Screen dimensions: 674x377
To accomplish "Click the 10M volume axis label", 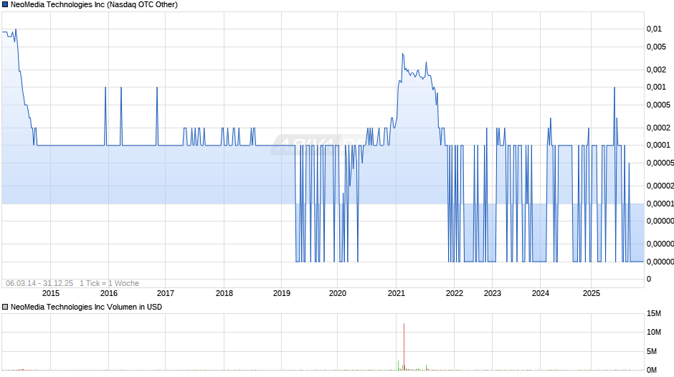I will [x=654, y=332].
